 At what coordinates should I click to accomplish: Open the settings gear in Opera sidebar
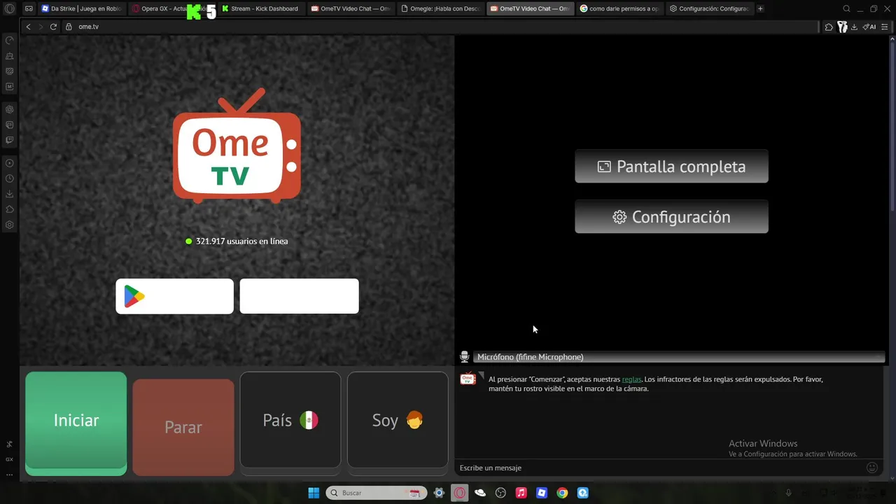tap(10, 225)
